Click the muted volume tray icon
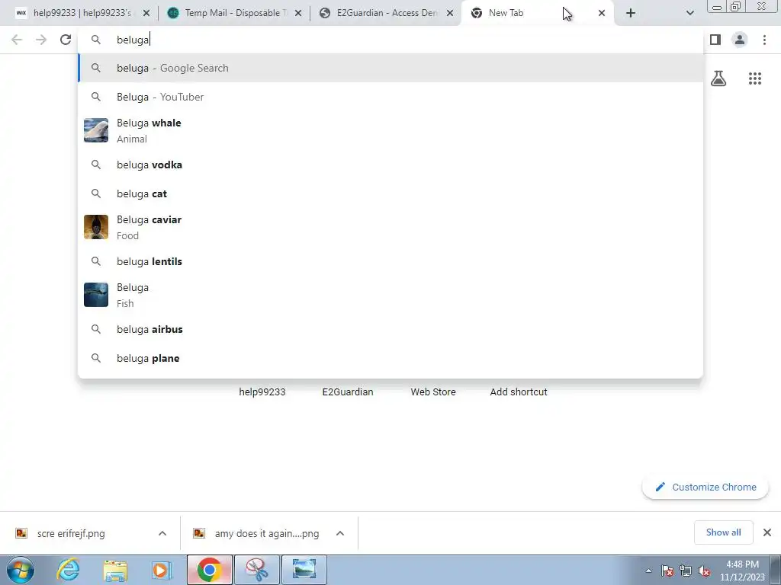 coord(704,571)
